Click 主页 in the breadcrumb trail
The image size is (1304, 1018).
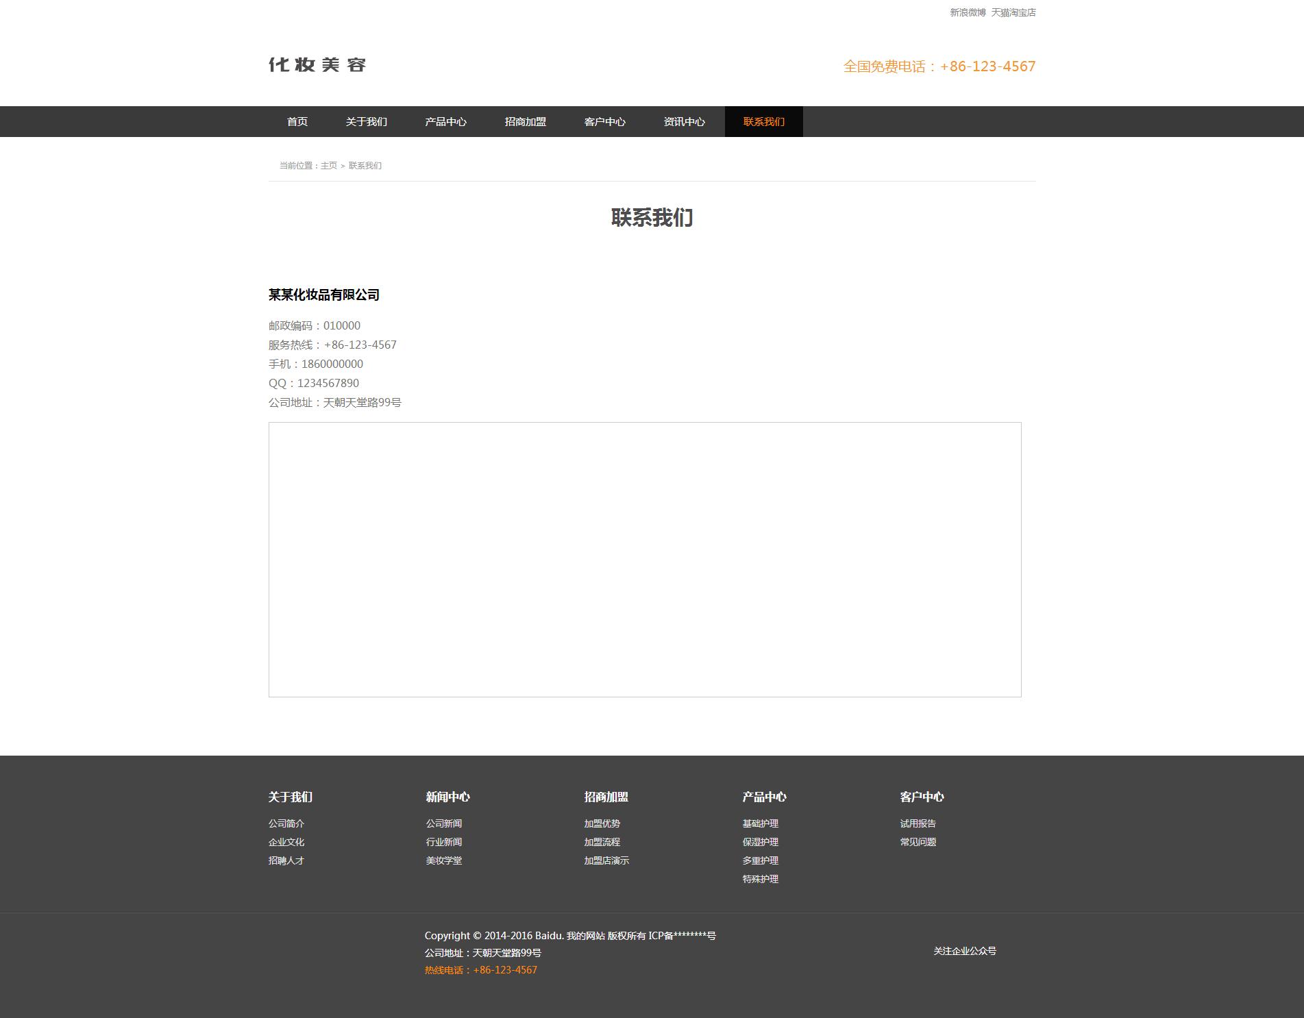pyautogui.click(x=329, y=166)
